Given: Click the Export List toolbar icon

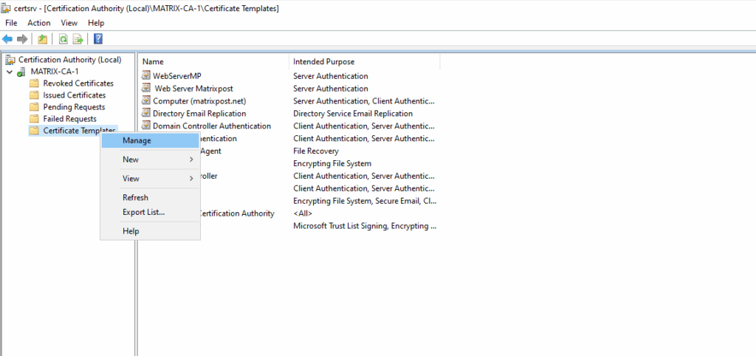Looking at the screenshot, I should pos(78,39).
